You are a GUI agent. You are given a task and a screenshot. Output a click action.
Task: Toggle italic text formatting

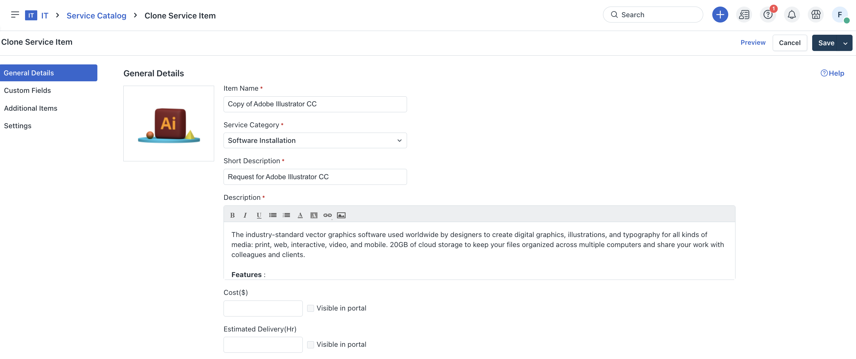pos(245,215)
